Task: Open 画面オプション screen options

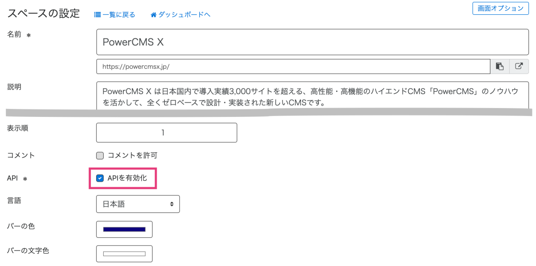Action: tap(500, 8)
